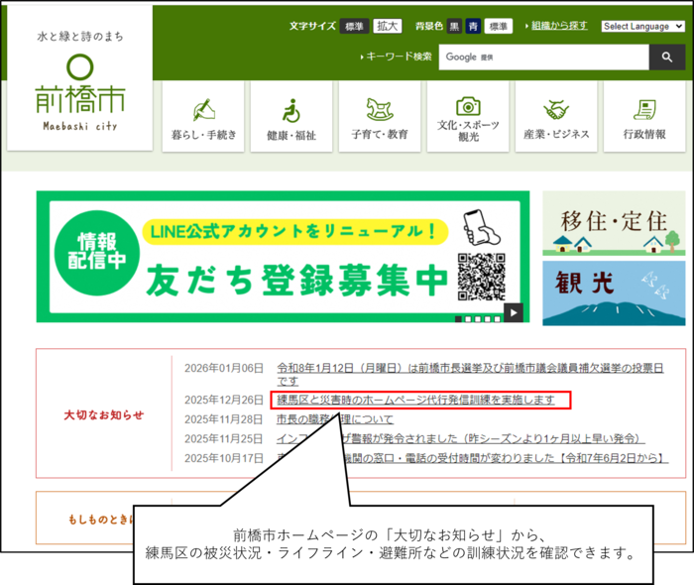Open the インフルエンザ警報 notice link
The width and height of the screenshot is (694, 585).
(461, 438)
